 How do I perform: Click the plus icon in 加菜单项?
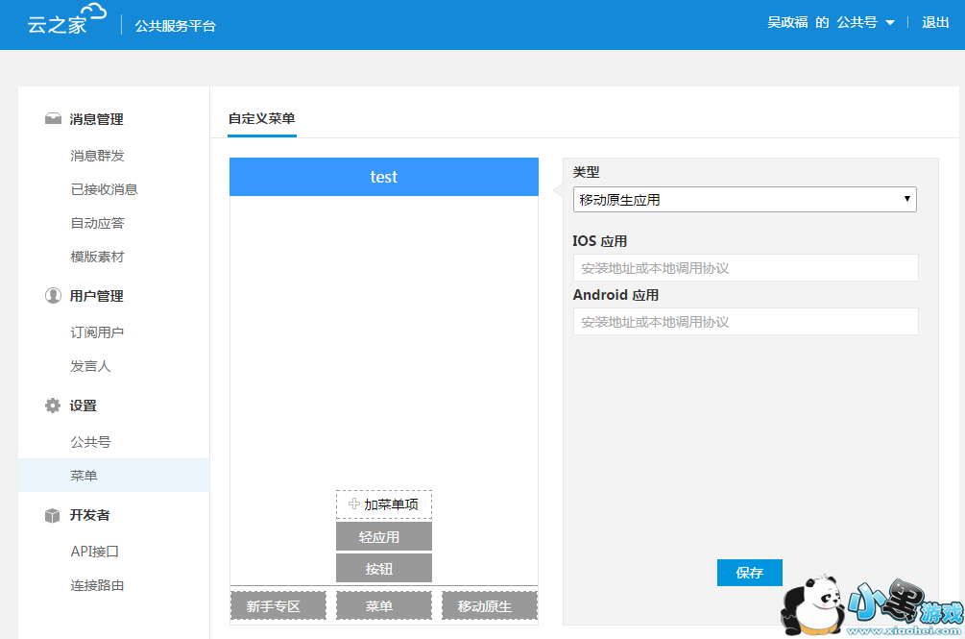tap(354, 504)
